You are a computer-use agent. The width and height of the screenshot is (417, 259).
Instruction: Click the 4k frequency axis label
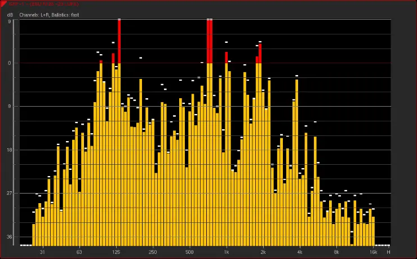300,252
